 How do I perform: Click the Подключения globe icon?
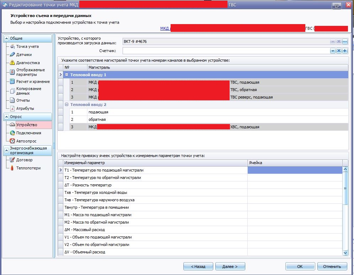click(x=12, y=133)
